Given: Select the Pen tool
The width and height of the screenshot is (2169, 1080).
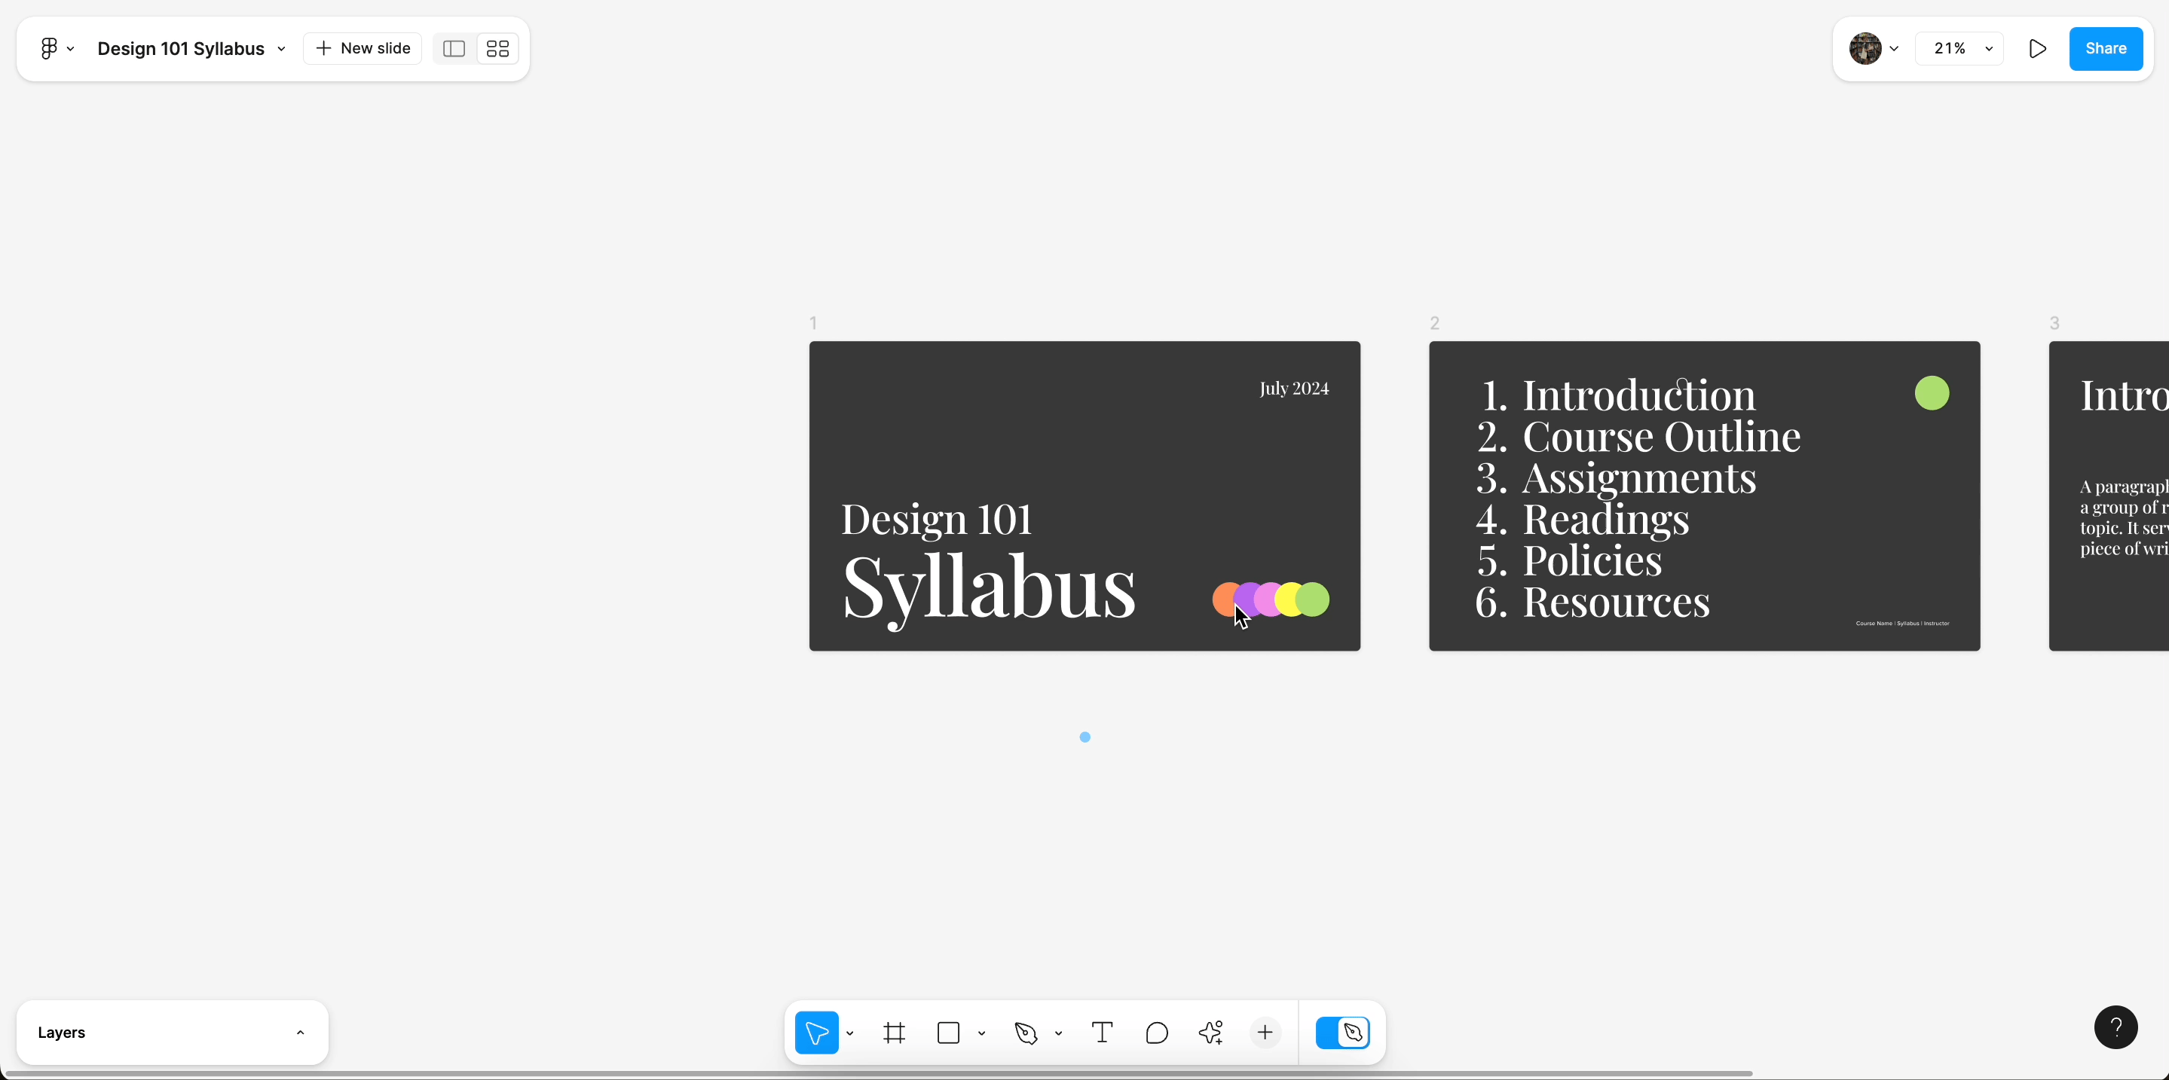Looking at the screenshot, I should [1026, 1032].
